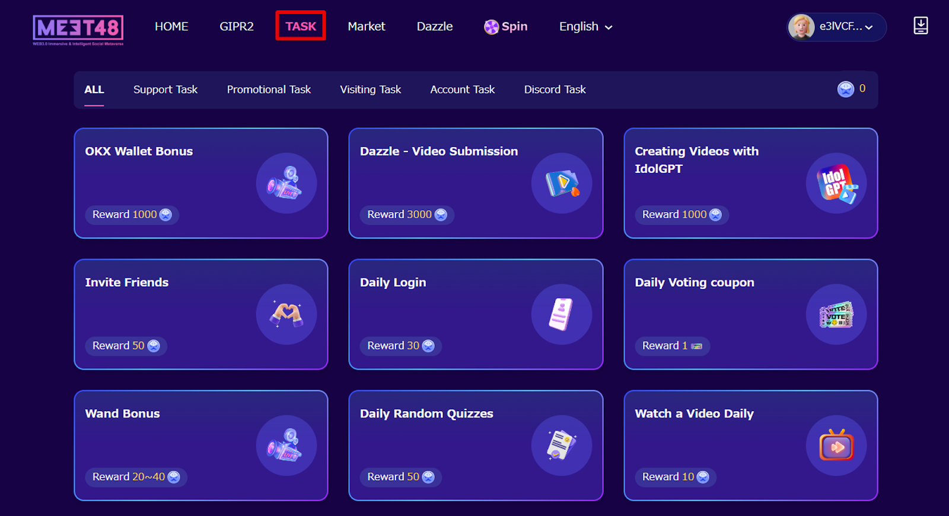Click the MEET48 logo
The height and width of the screenshot is (516, 949).
(78, 30)
